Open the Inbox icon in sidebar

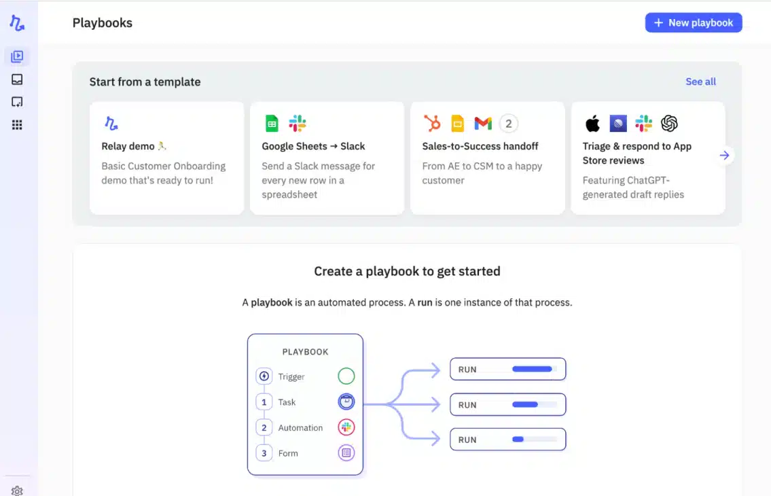pos(17,79)
